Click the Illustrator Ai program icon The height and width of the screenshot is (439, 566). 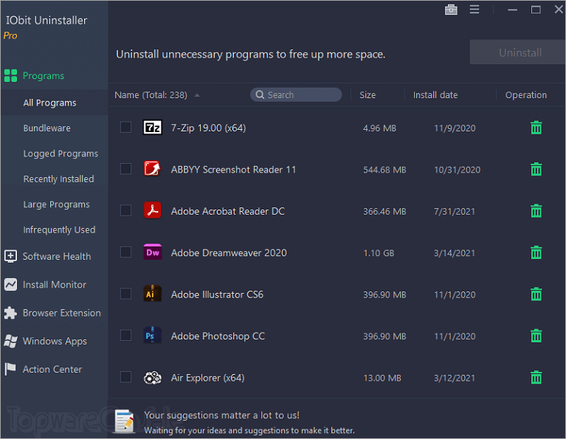(152, 294)
